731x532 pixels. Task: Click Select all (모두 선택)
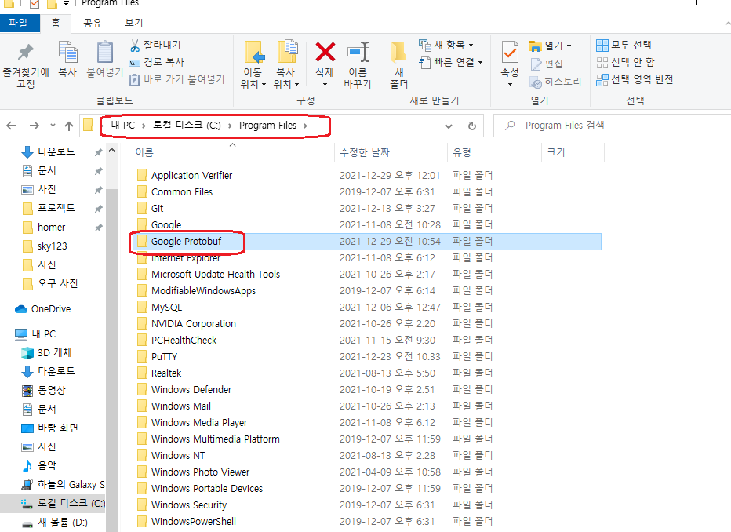624,46
